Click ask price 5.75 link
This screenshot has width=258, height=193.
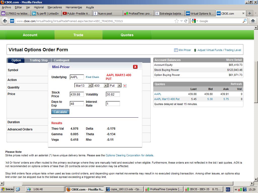point(226,99)
